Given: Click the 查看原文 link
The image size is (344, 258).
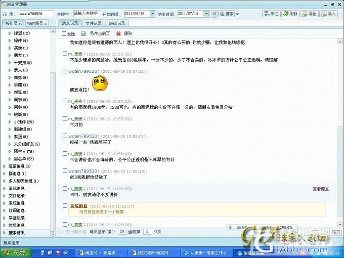Looking at the screenshot, I should pos(320,189).
